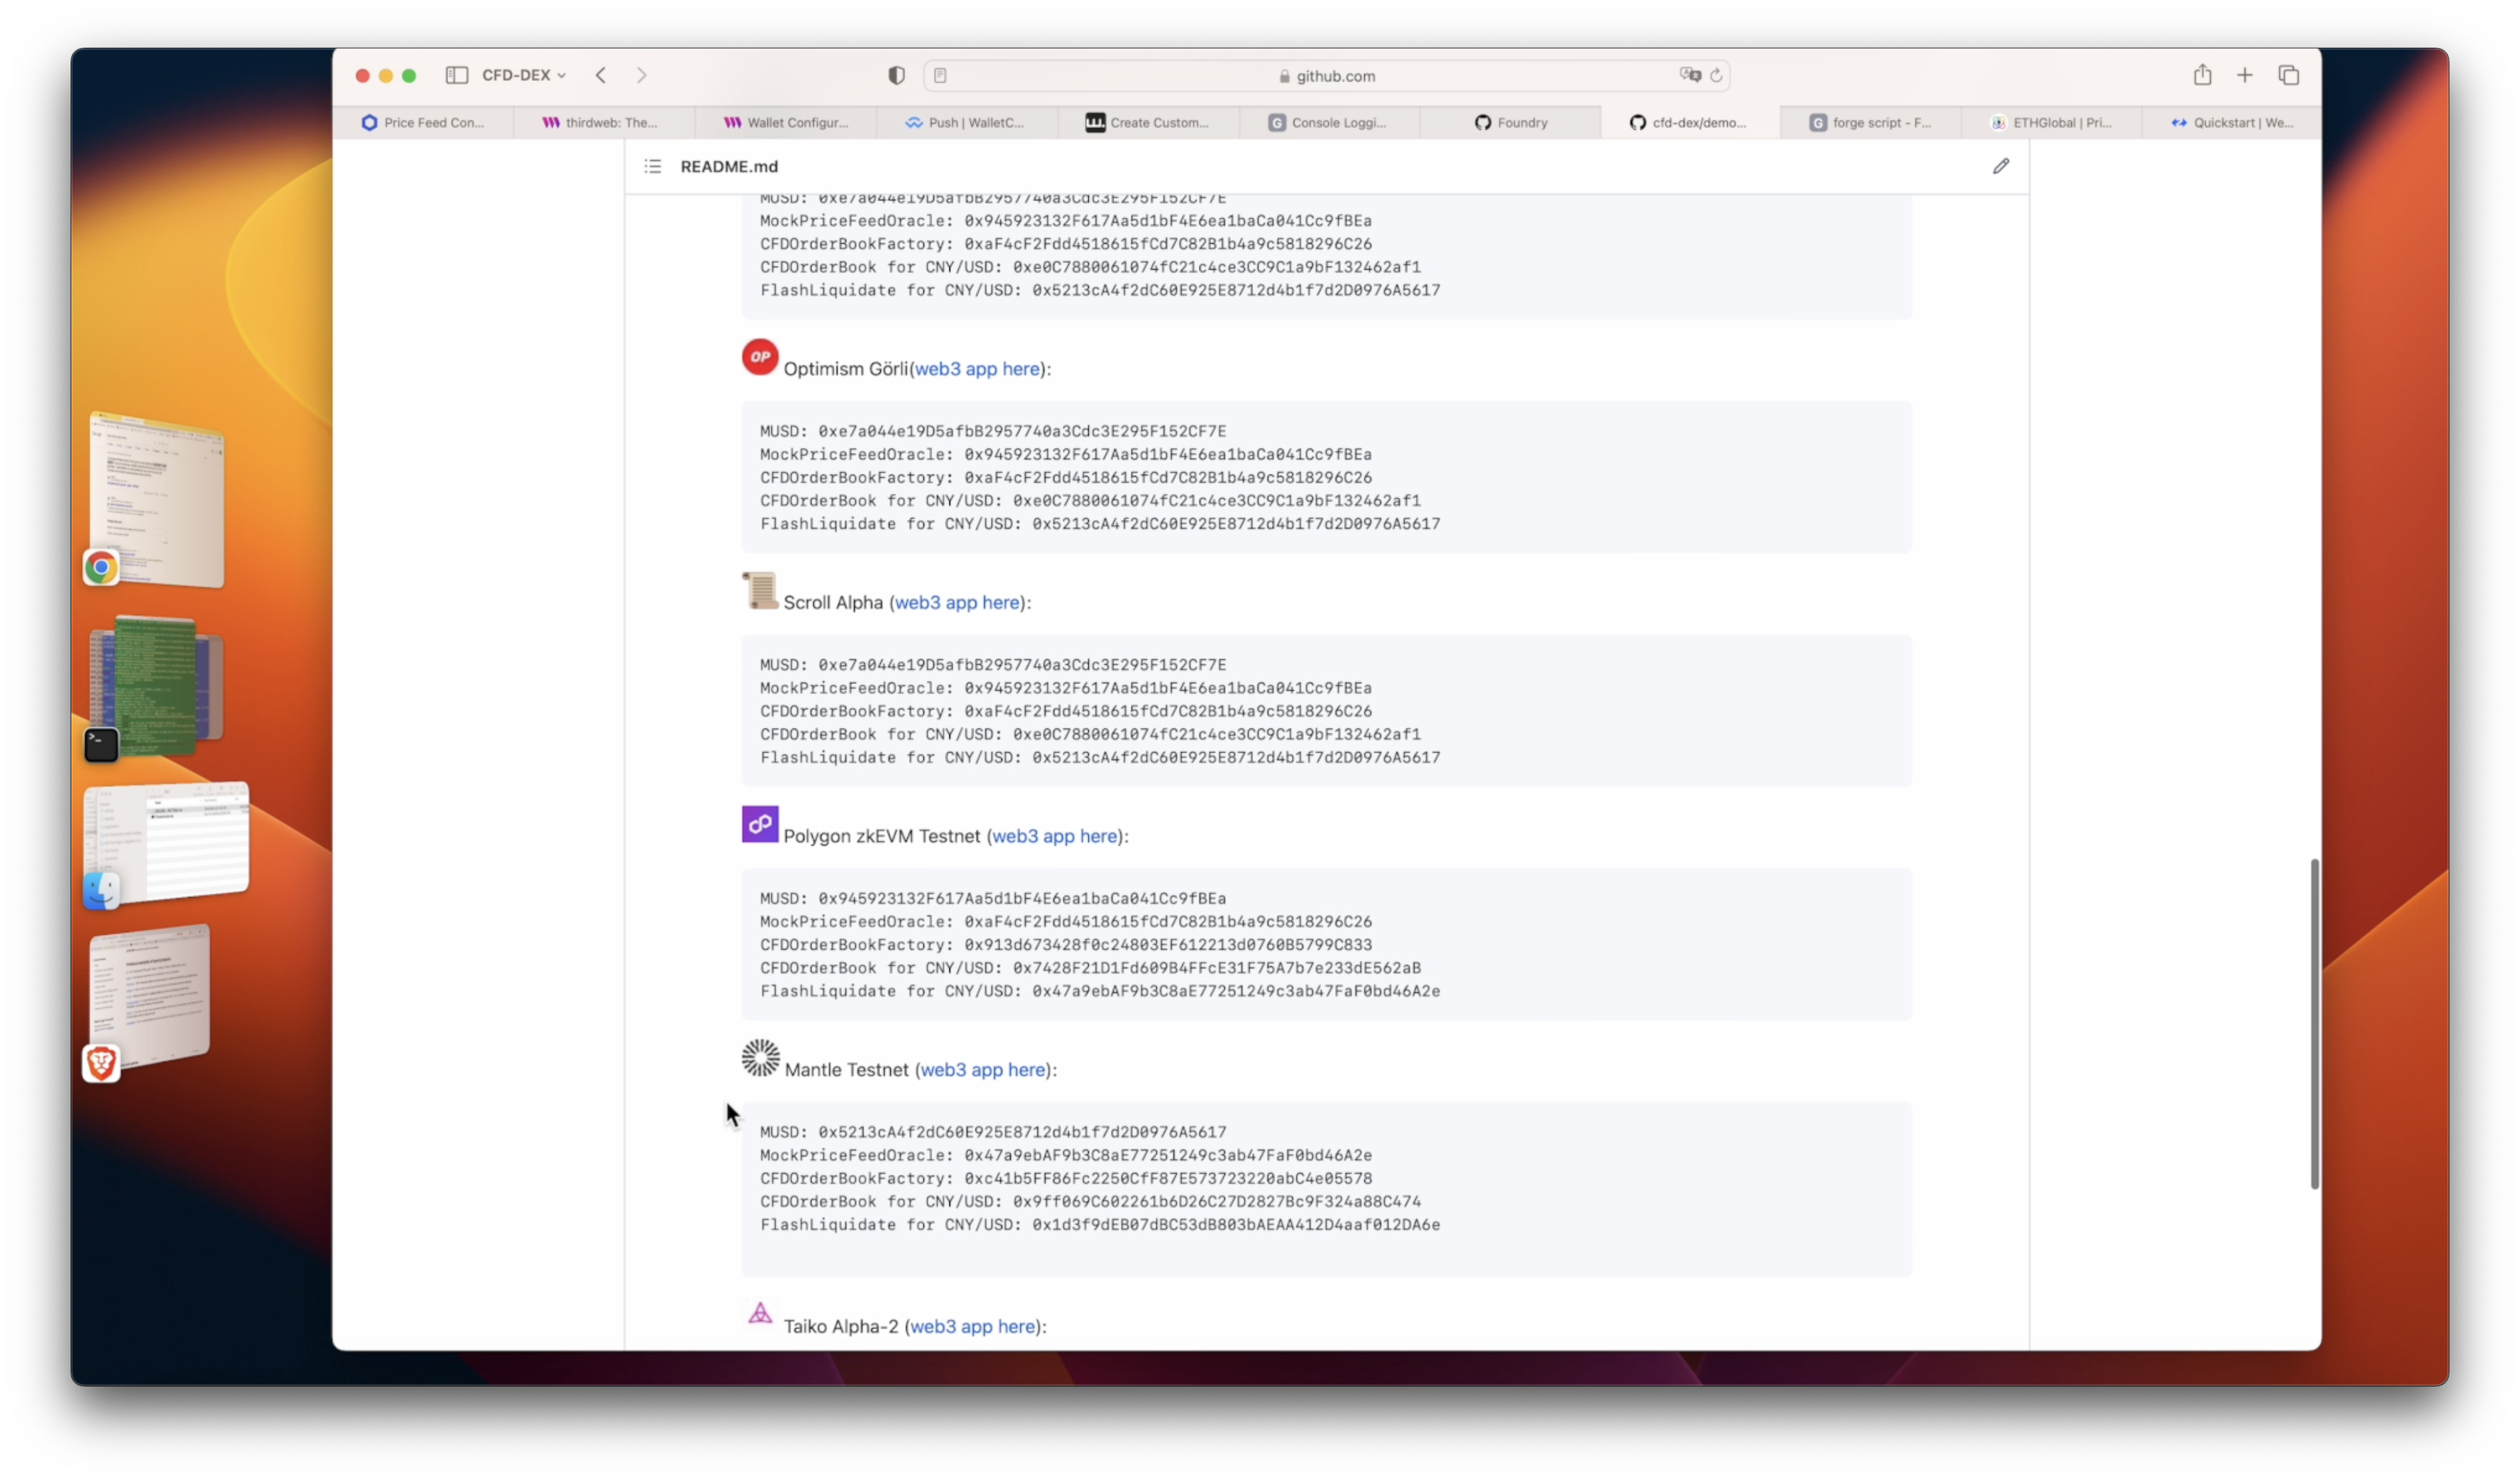Switch to the Price Feed Con... tab
Viewport: 2520px width, 1480px height.
(423, 122)
